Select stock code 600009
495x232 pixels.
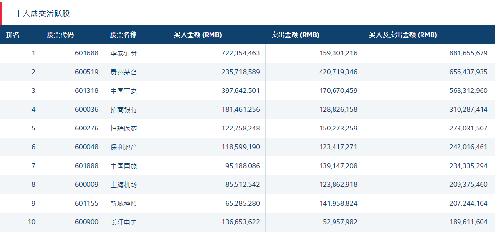87,184
